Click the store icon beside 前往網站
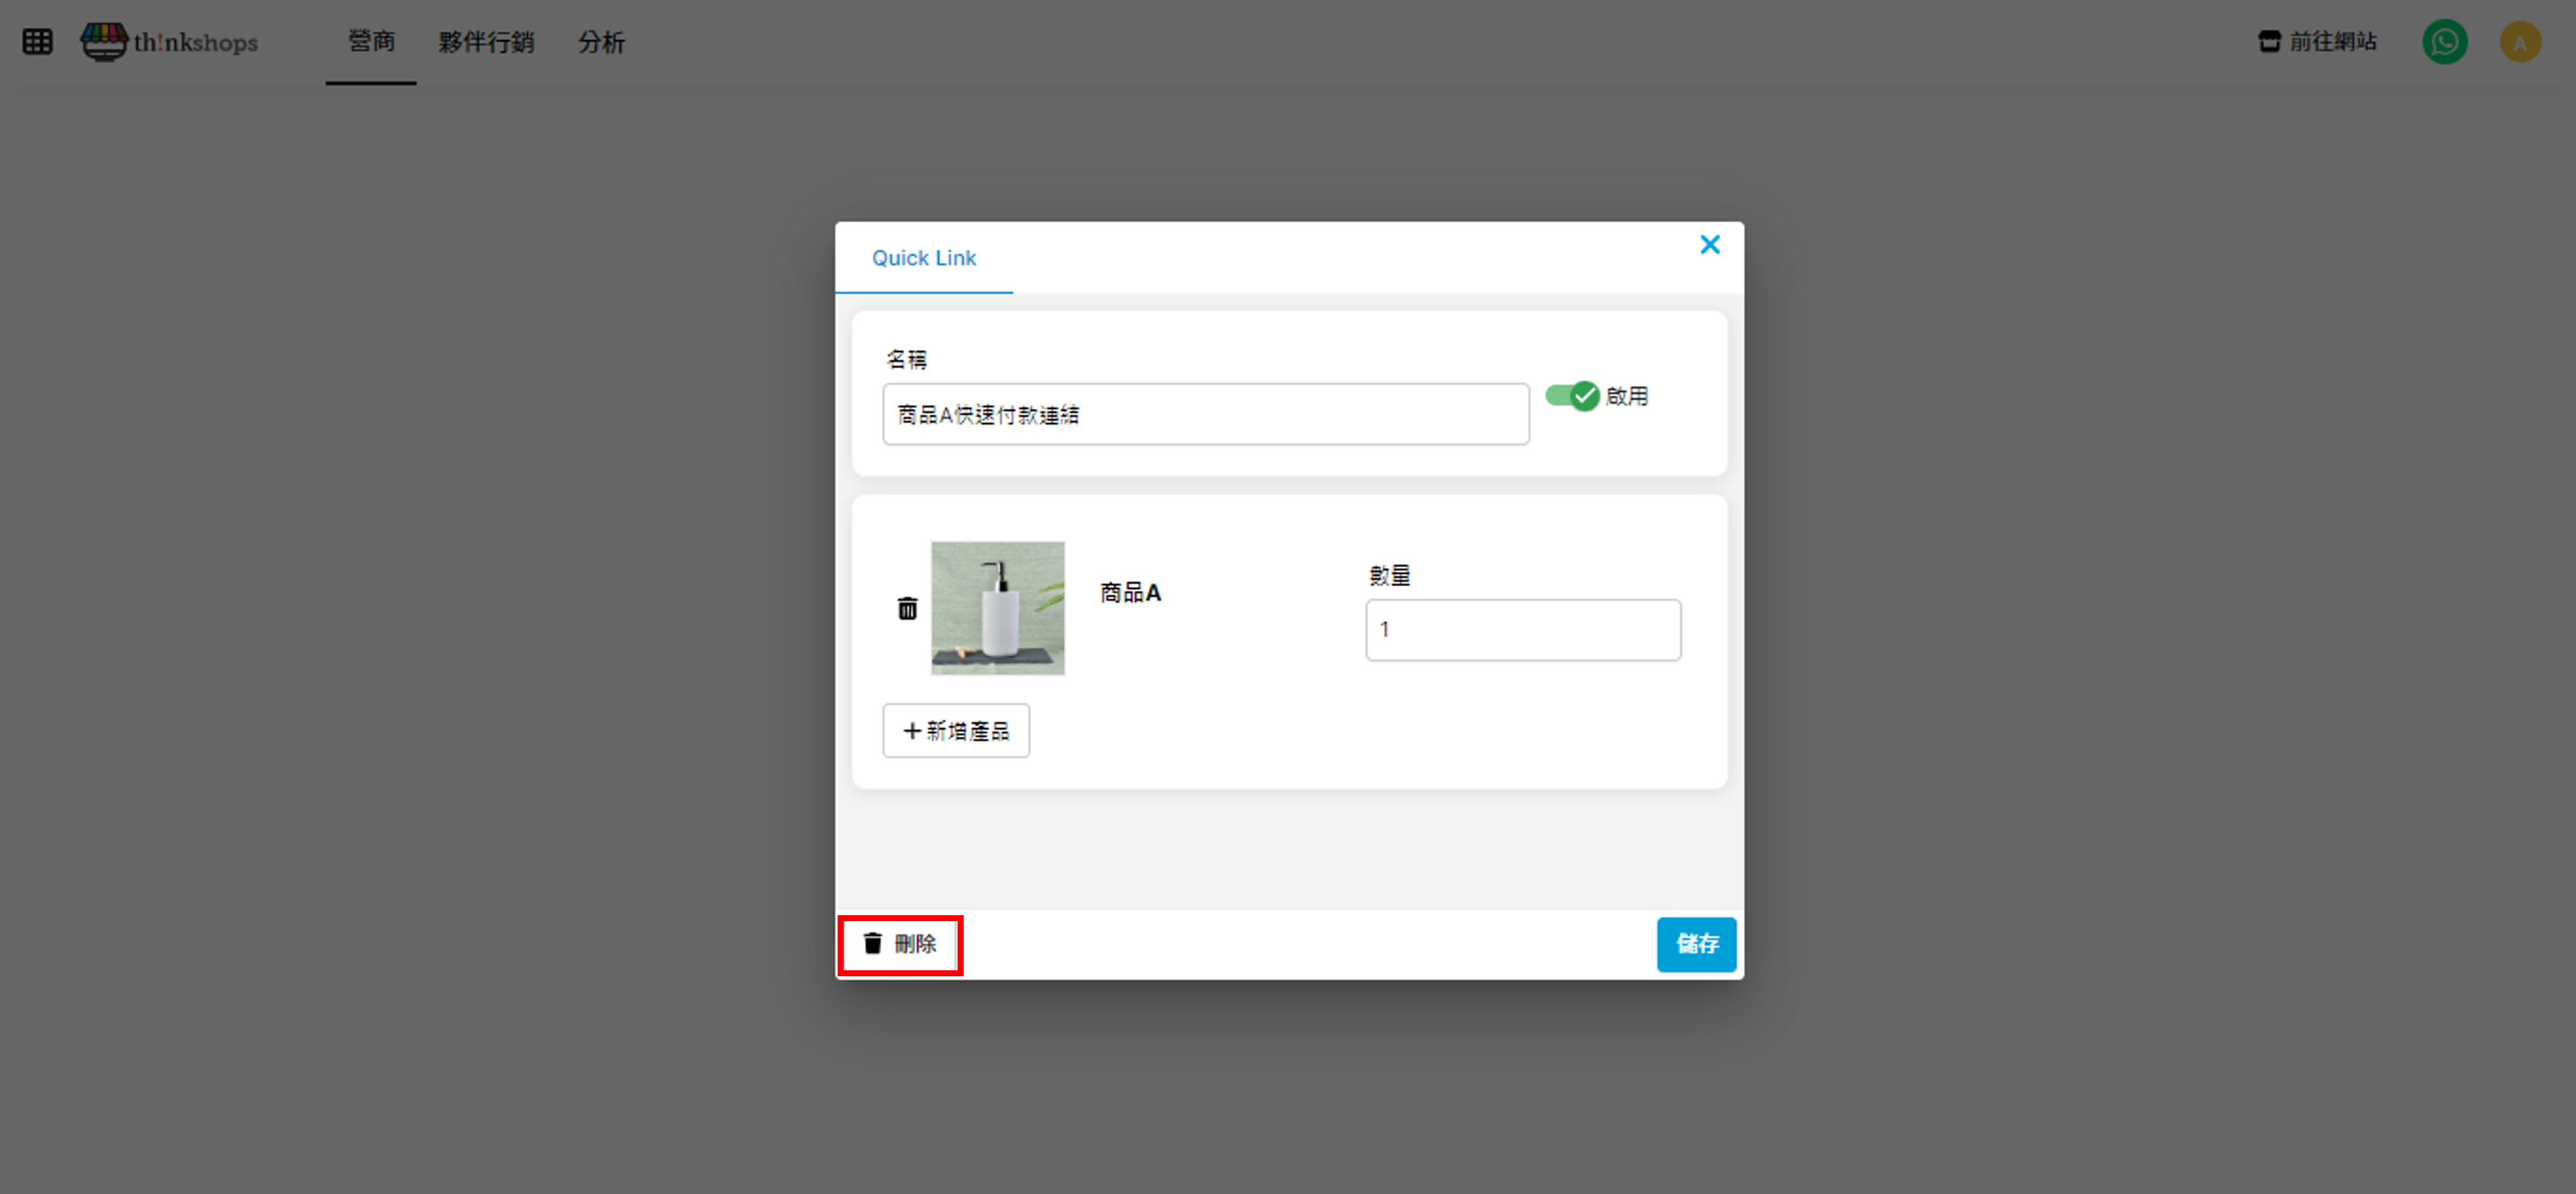2576x1194 pixels. coord(2269,41)
